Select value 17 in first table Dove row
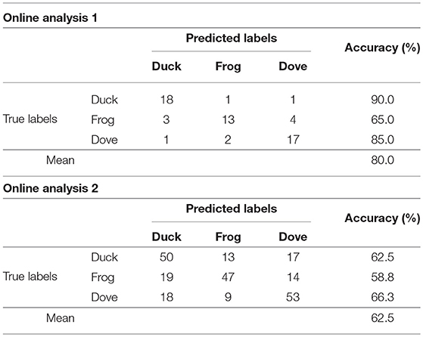Image resolution: width=423 pixels, height=337 pixels. coord(293,140)
